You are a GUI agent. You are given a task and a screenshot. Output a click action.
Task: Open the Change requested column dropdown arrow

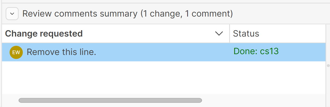point(219,34)
